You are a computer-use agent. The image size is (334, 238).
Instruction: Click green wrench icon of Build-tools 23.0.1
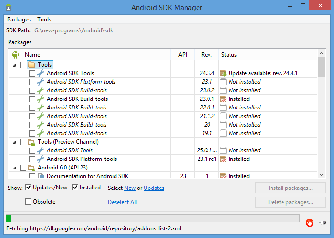pyautogui.click(x=41, y=99)
